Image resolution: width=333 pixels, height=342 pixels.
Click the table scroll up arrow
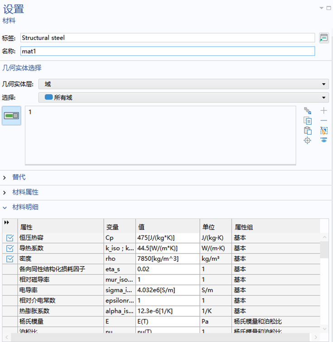coord(324,237)
